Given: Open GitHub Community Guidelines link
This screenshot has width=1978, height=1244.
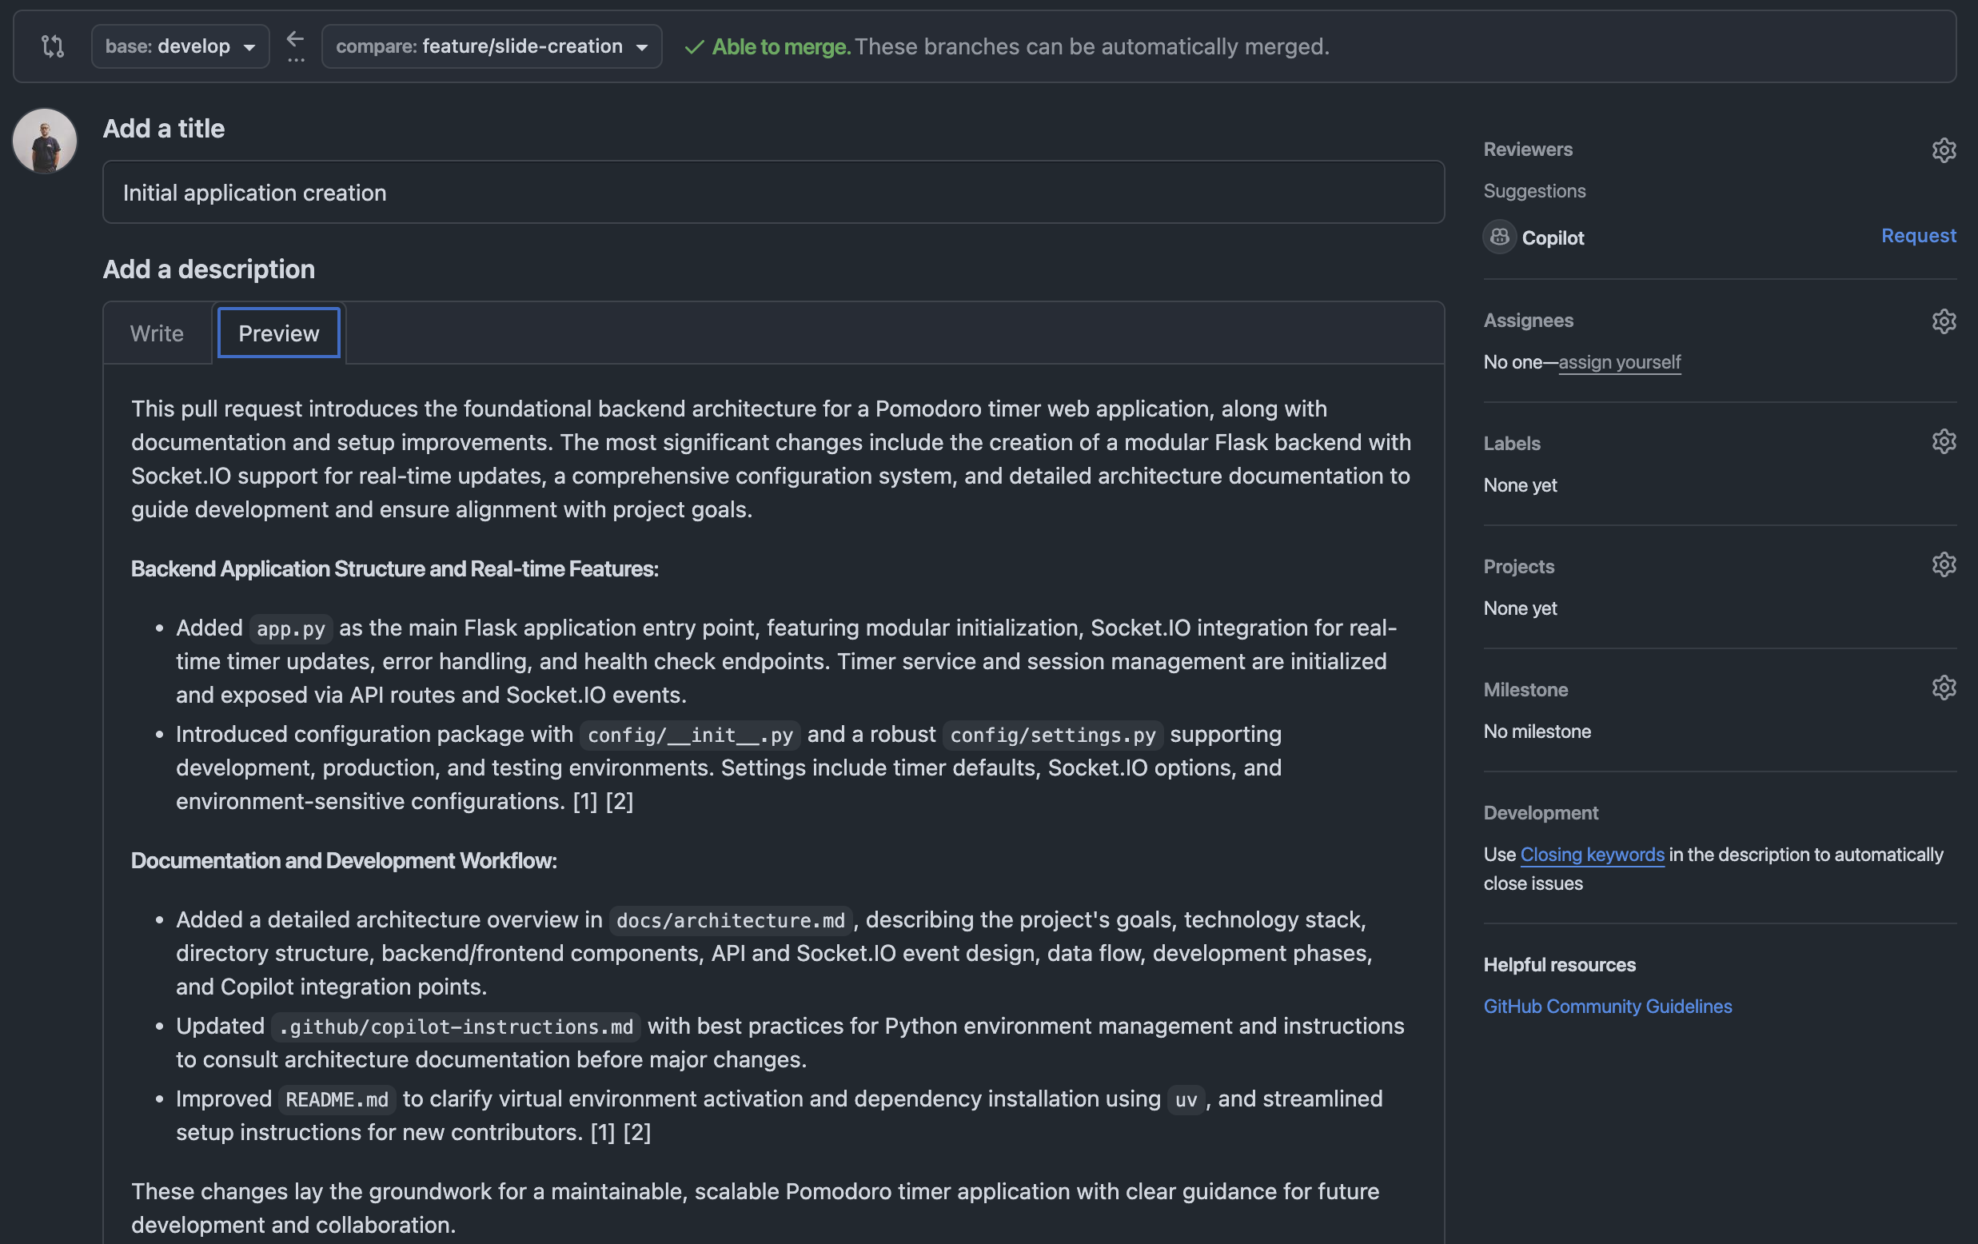Looking at the screenshot, I should 1607,1007.
